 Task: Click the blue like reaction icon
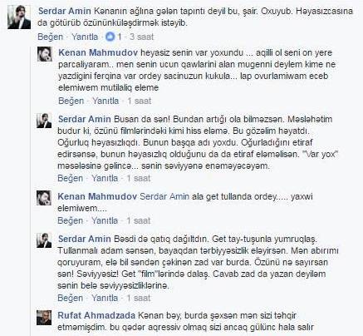click(x=110, y=37)
